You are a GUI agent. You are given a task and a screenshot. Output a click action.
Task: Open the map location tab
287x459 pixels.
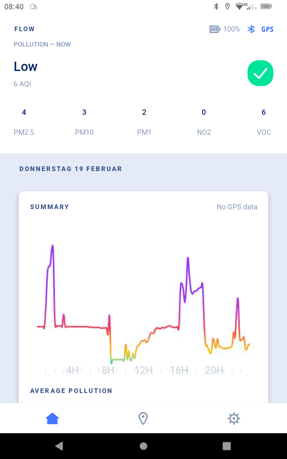[143, 418]
